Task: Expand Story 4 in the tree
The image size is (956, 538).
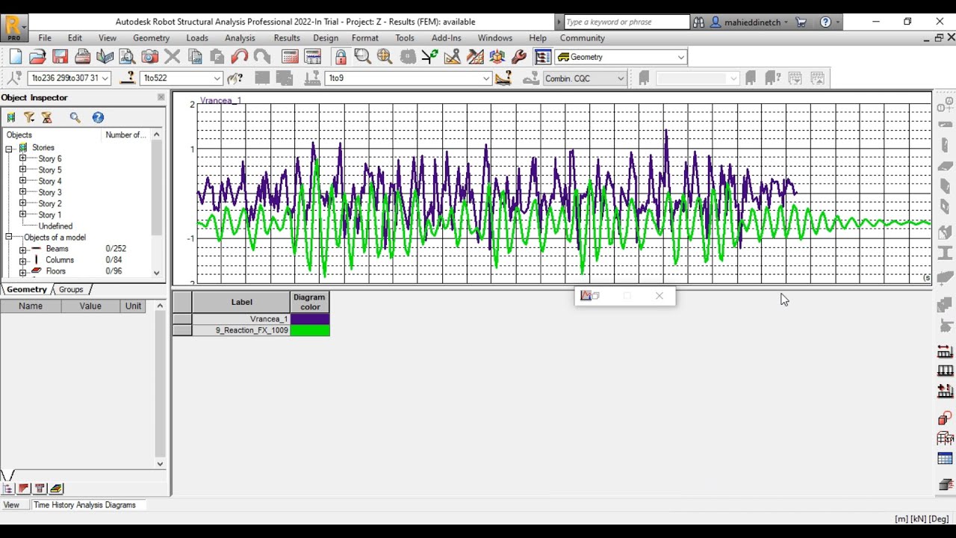Action: [22, 181]
